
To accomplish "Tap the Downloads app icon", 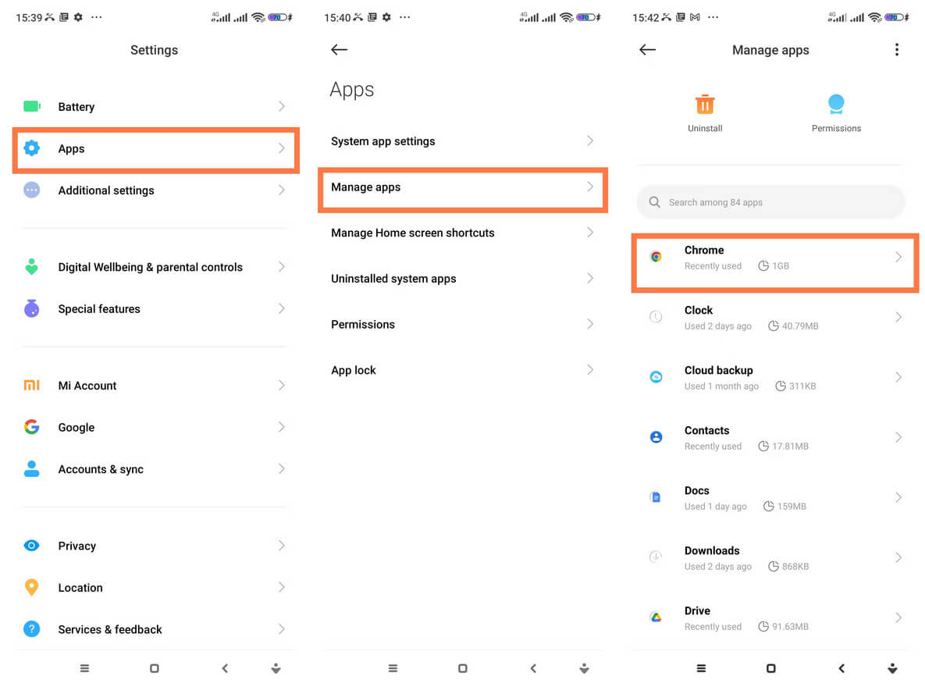I will click(x=656, y=557).
